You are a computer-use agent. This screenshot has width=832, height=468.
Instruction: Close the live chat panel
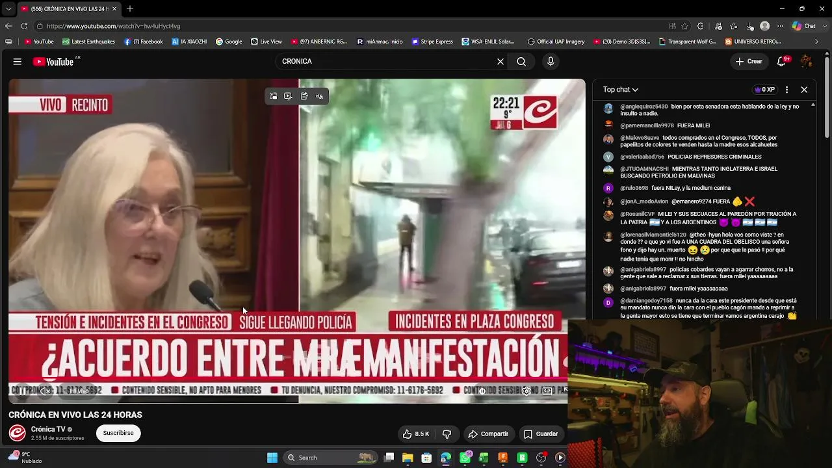coord(804,90)
